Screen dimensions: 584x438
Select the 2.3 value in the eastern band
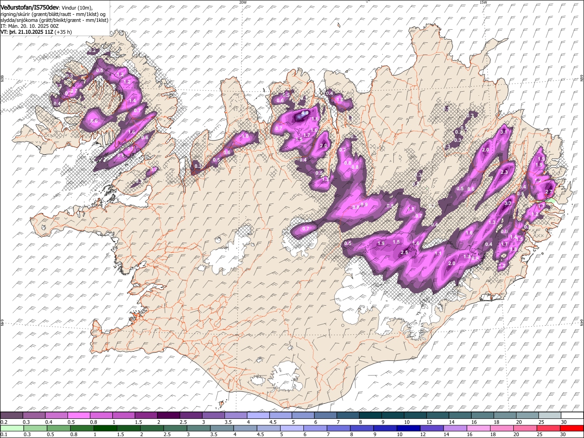[504, 172]
